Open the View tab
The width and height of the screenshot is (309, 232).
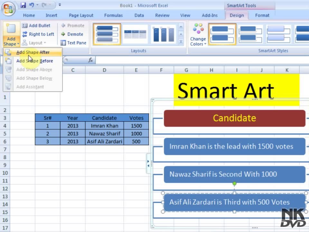(185, 15)
